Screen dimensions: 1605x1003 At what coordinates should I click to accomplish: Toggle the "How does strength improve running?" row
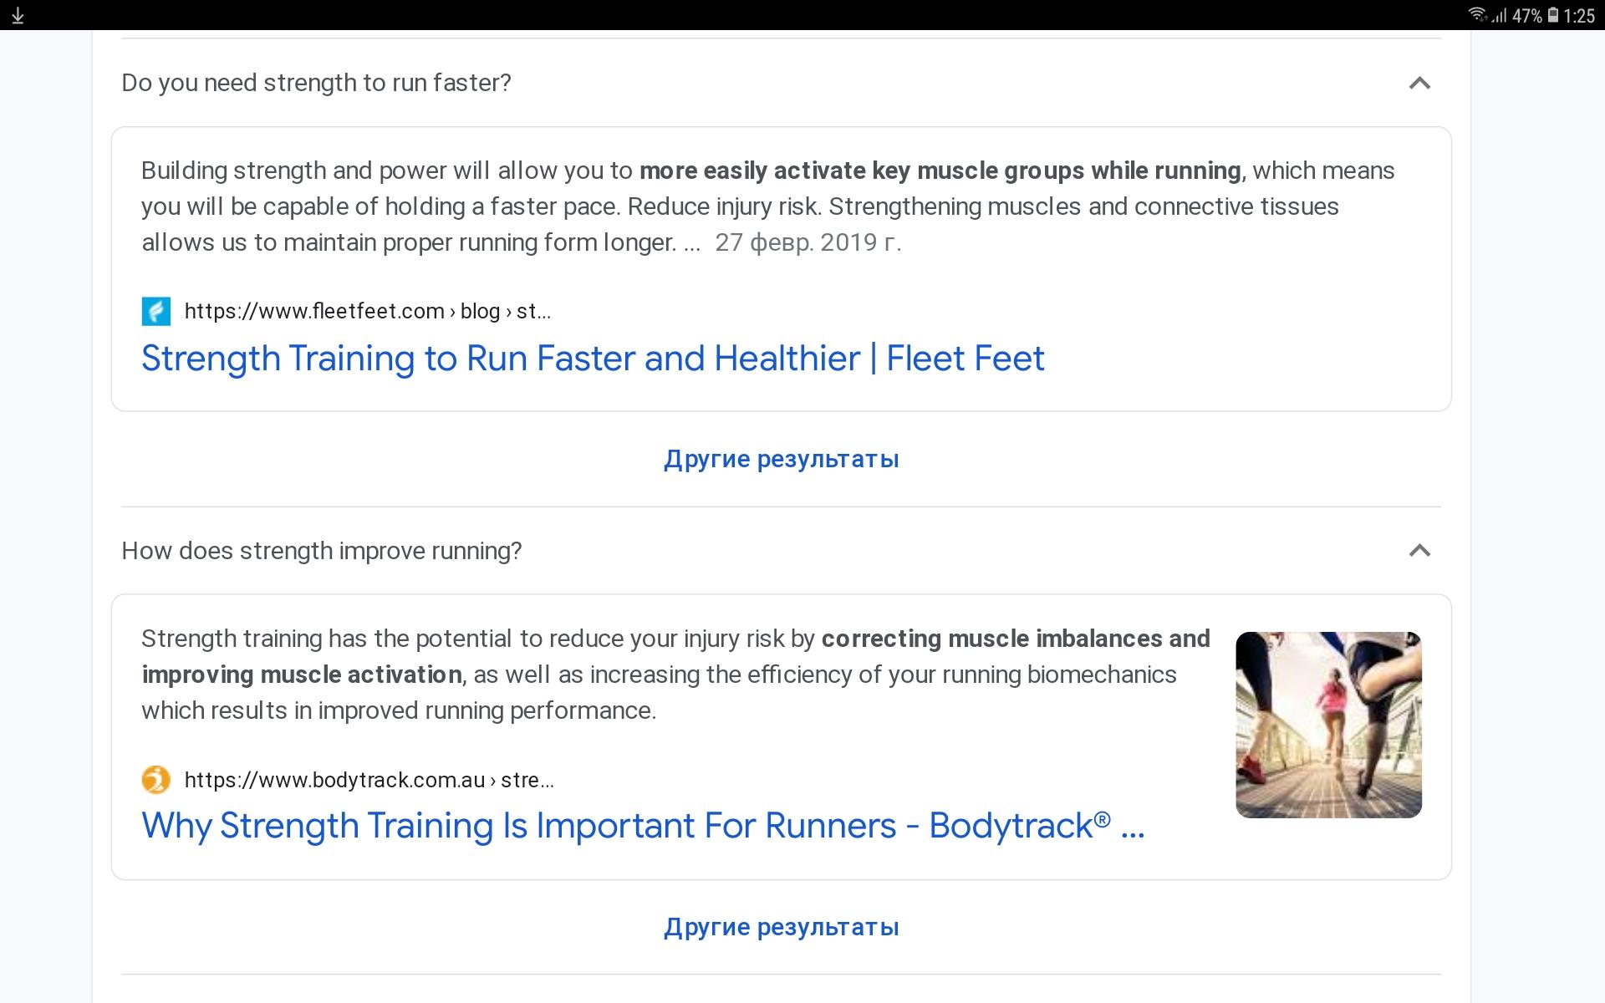pyautogui.click(x=322, y=551)
